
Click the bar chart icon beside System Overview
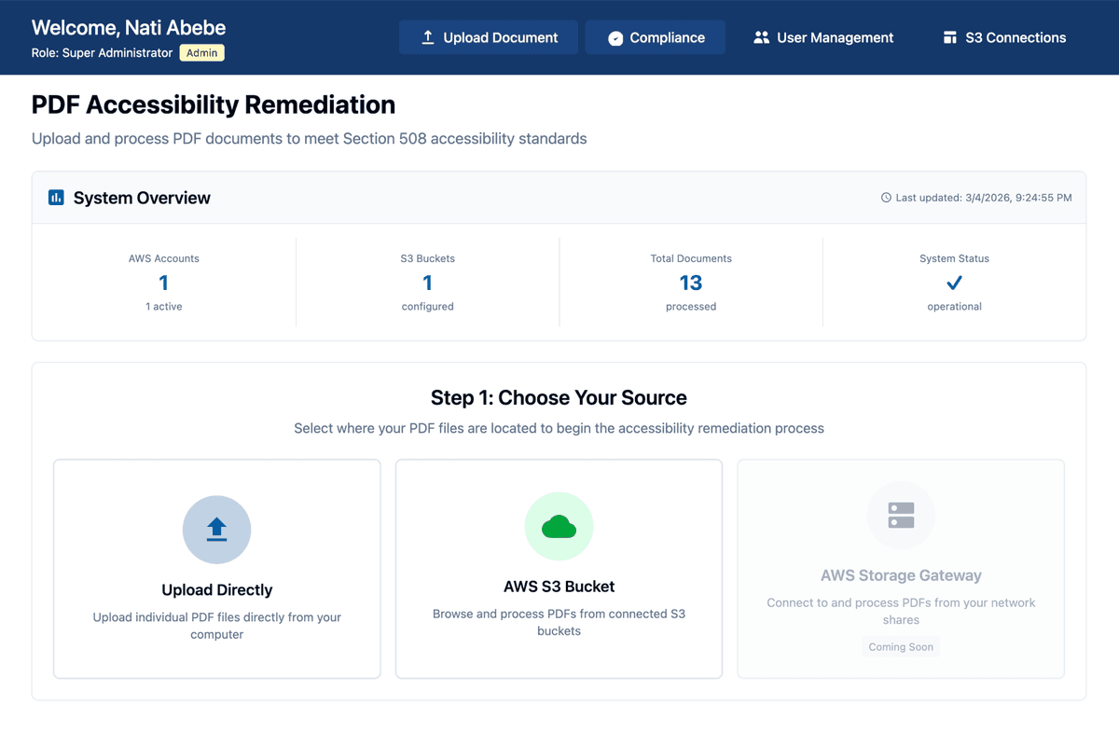click(57, 197)
